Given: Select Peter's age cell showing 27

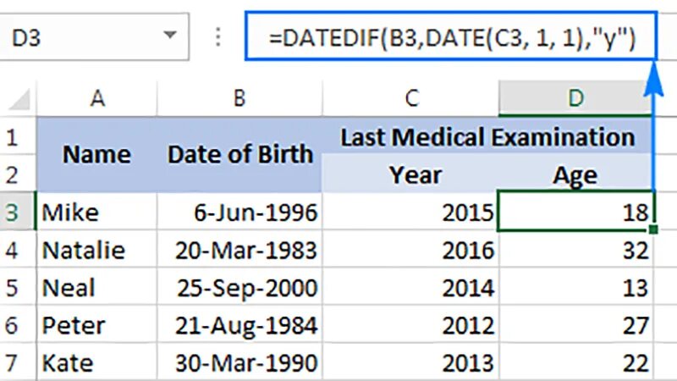Looking at the screenshot, I should tap(575, 326).
